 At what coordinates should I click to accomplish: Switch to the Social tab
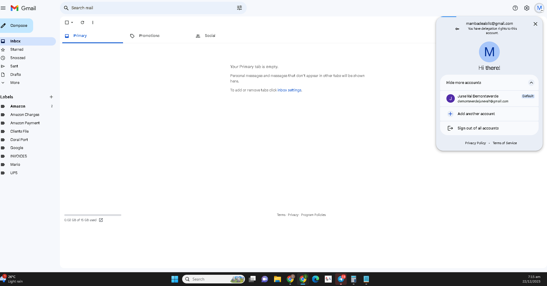click(x=210, y=36)
